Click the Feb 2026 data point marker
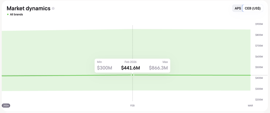Viewport: 270px width, 113px height. [x=133, y=75]
